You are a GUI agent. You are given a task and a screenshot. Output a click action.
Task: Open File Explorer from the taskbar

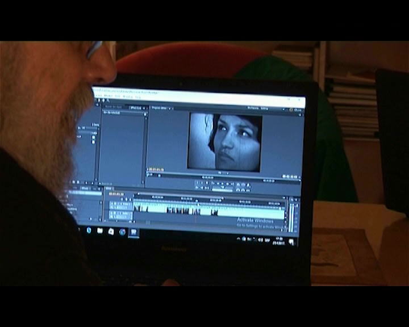(100, 230)
